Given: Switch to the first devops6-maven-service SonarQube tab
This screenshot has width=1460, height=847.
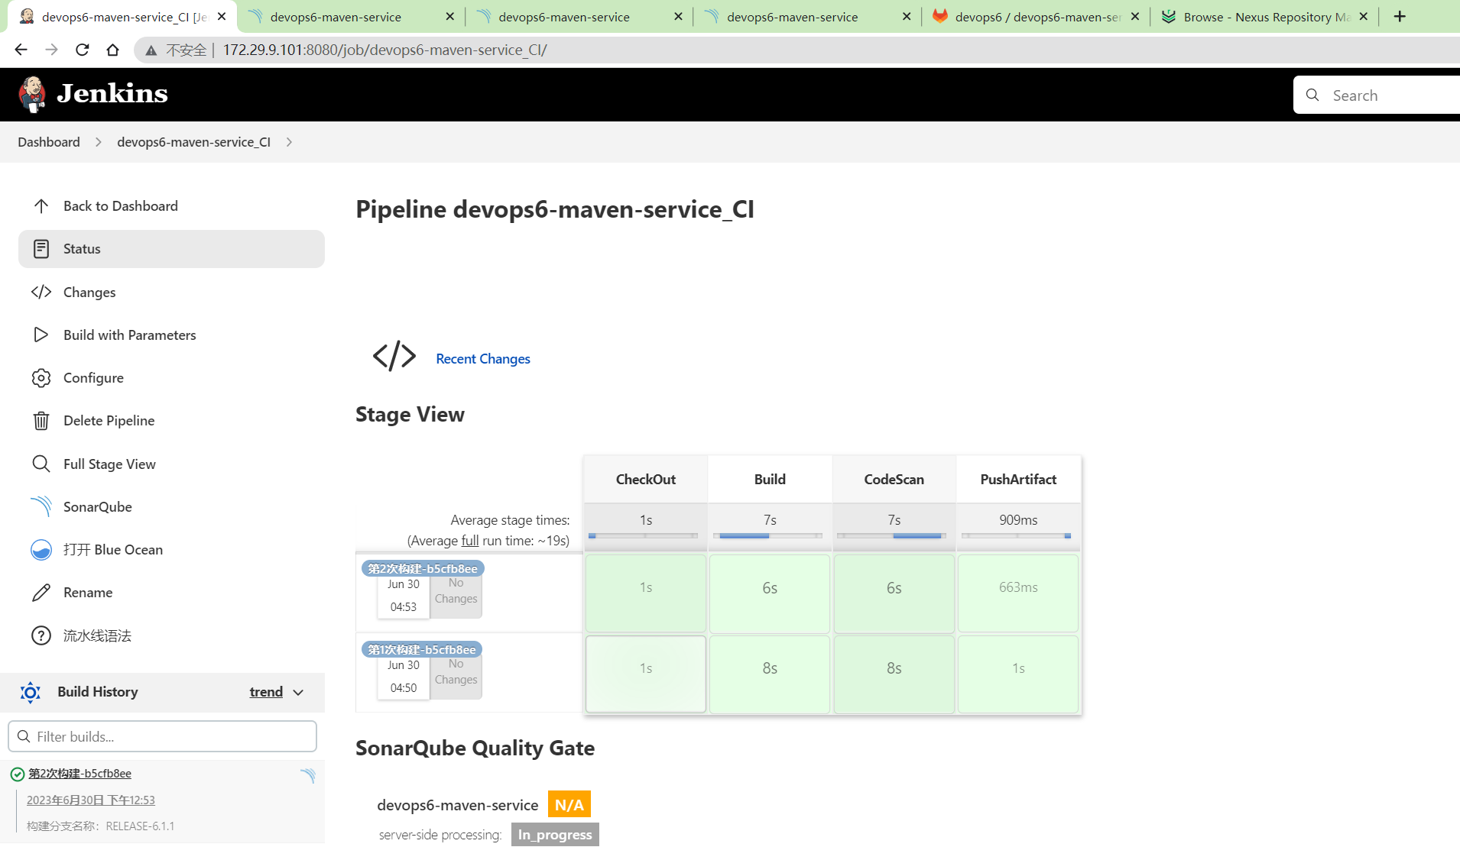Looking at the screenshot, I should coord(350,16).
